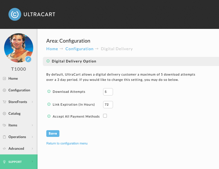Open the Catalog sidebar menu item
This screenshot has width=219, height=169.
14,114
